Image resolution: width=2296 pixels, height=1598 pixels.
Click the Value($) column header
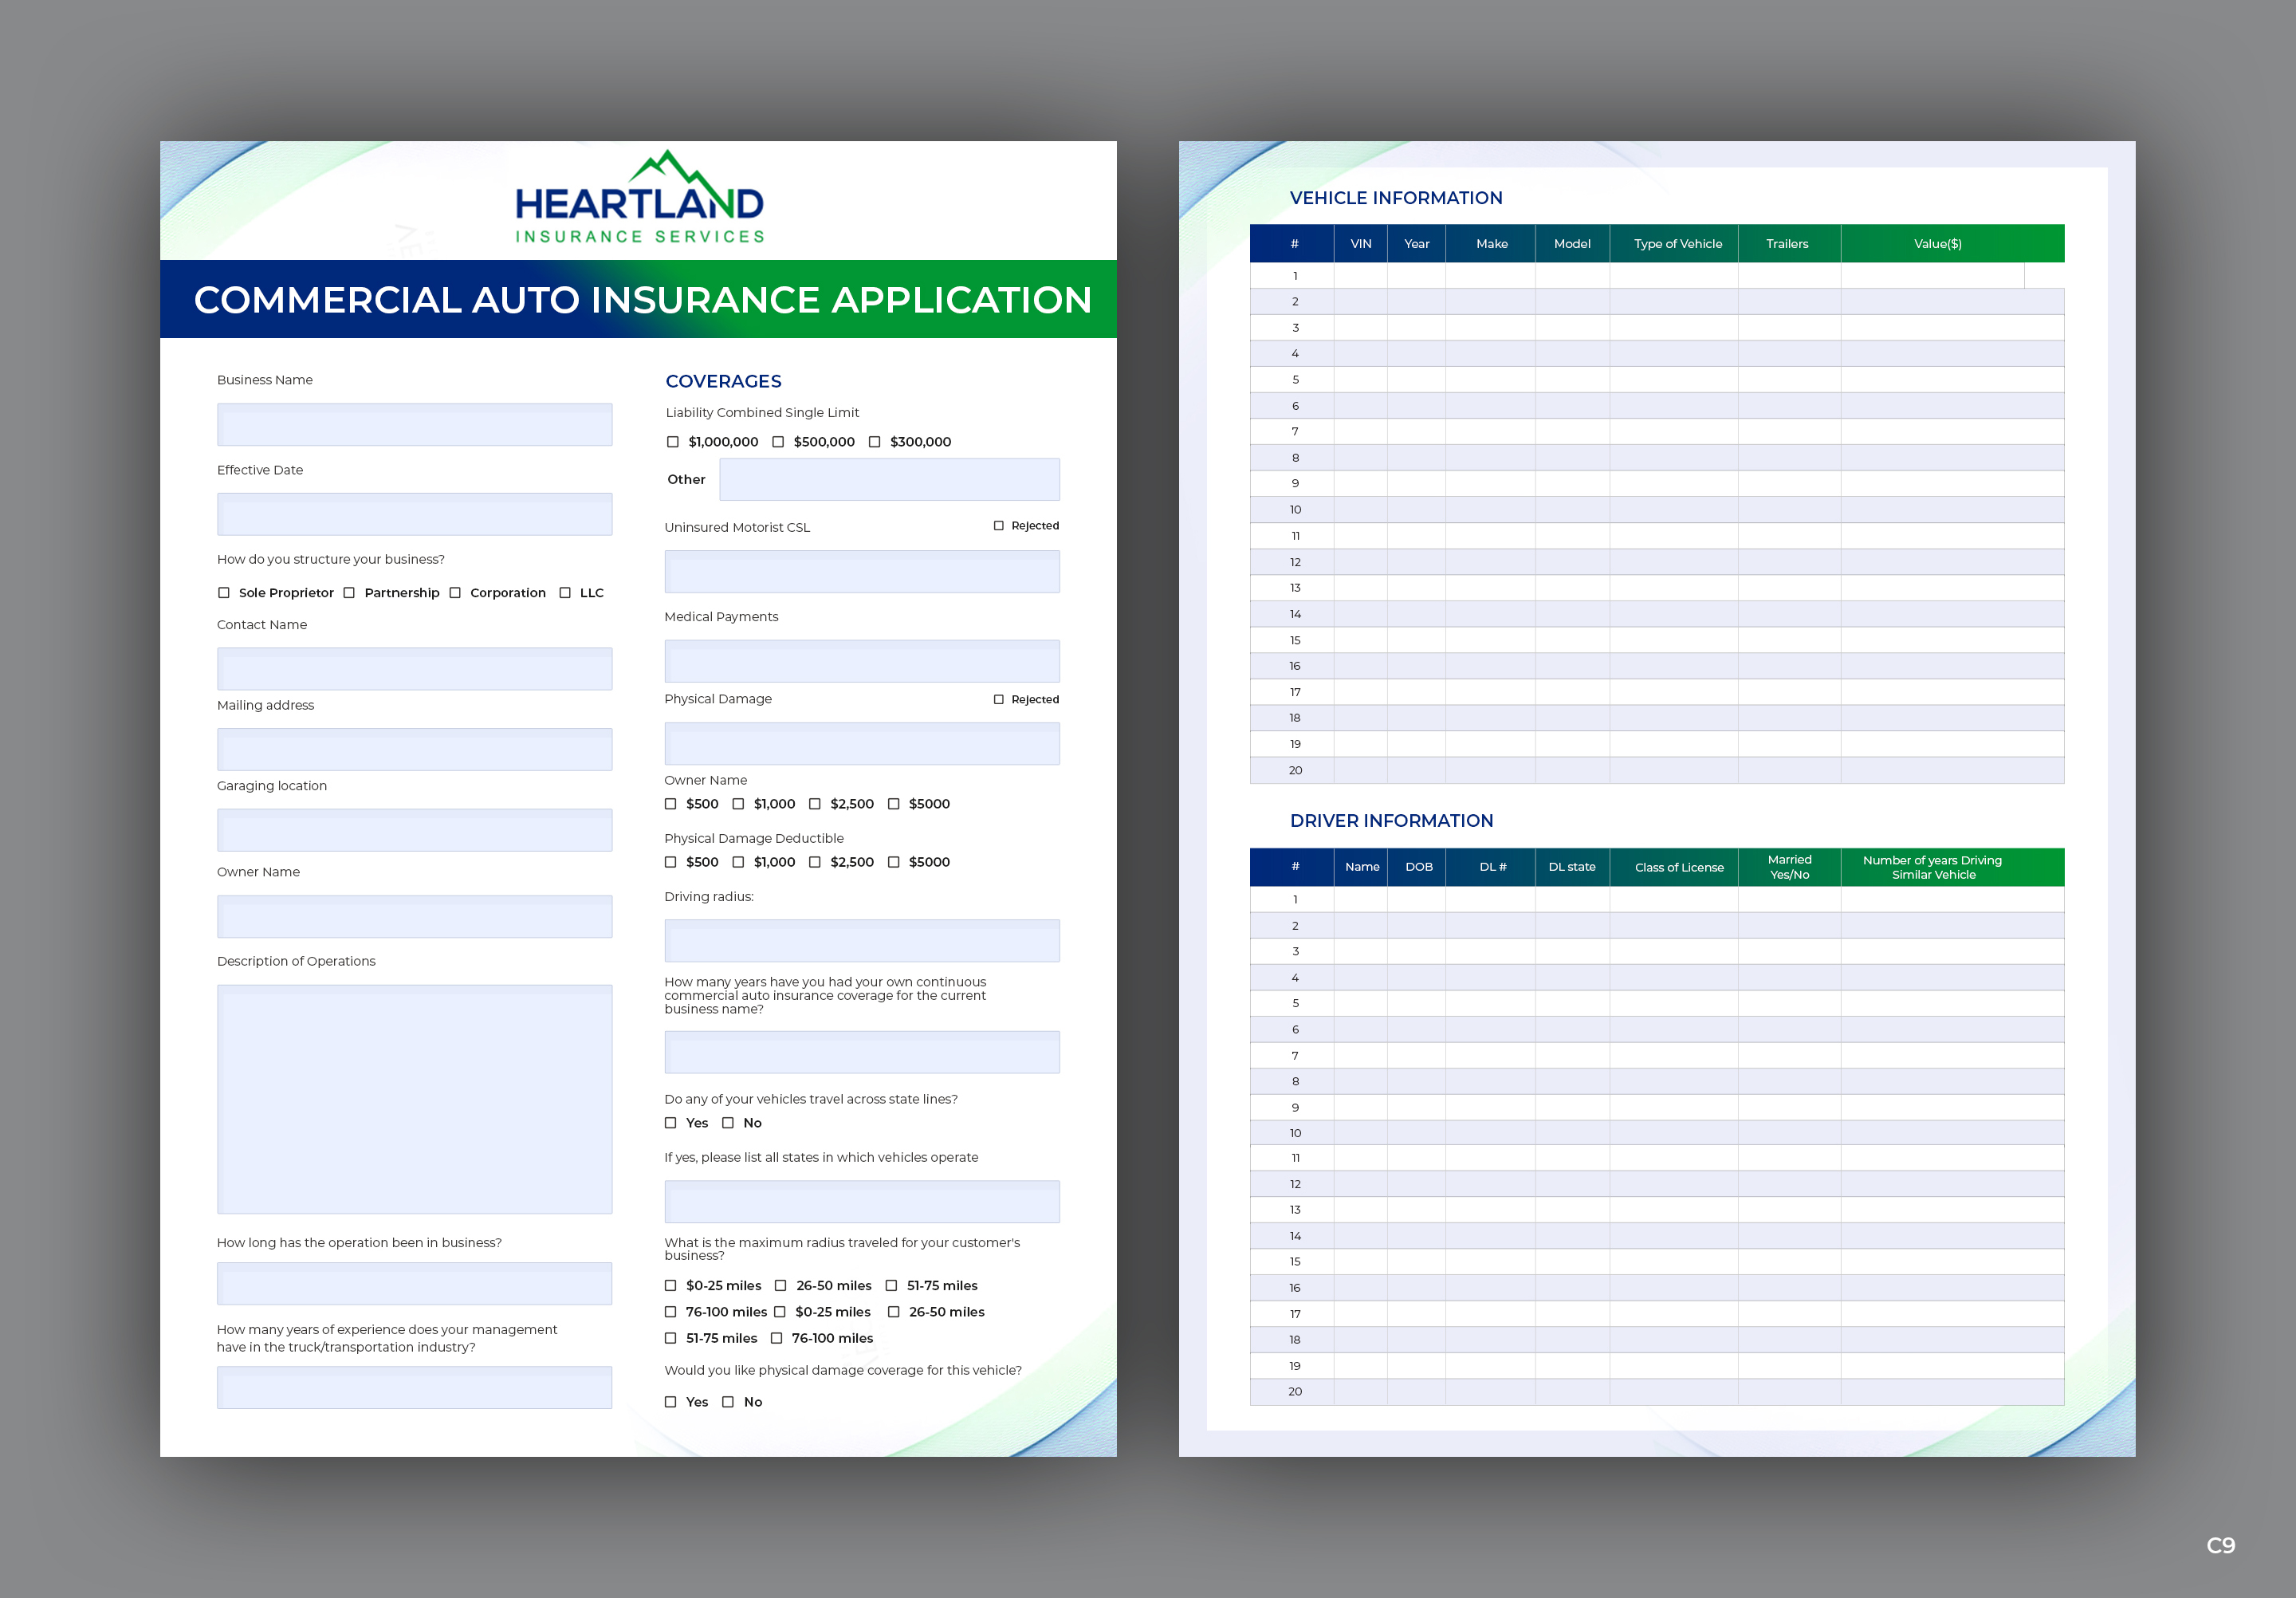pos(1953,244)
